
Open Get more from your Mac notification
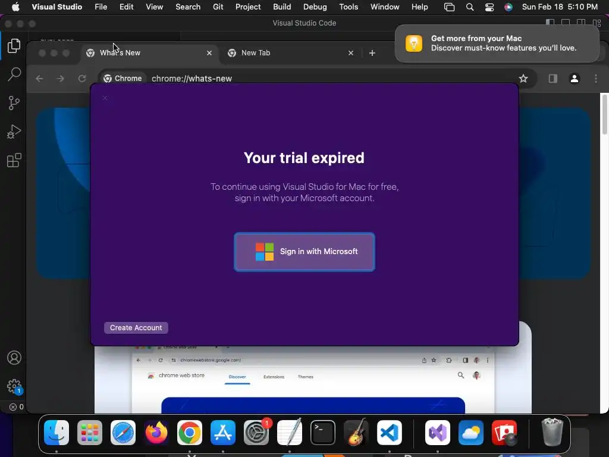tap(497, 43)
